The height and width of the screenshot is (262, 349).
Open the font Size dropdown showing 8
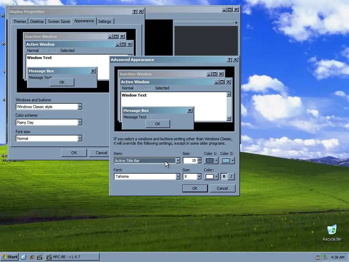coord(199,176)
